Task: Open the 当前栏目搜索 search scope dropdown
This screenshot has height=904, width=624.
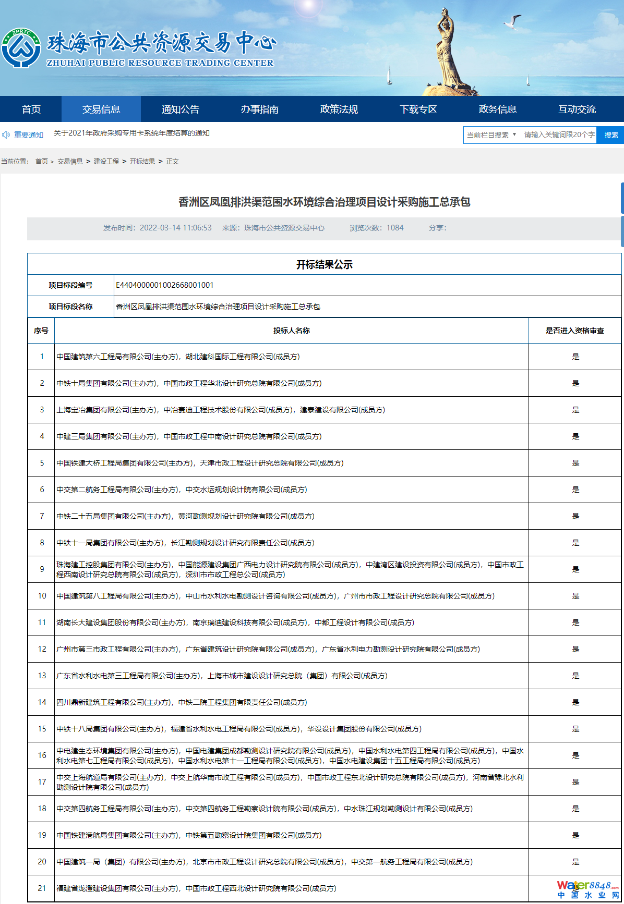Action: click(x=491, y=135)
